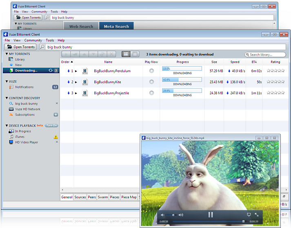Screen dimensions: 291x228
Task: Turn On Device Playback
Action: [51, 125]
